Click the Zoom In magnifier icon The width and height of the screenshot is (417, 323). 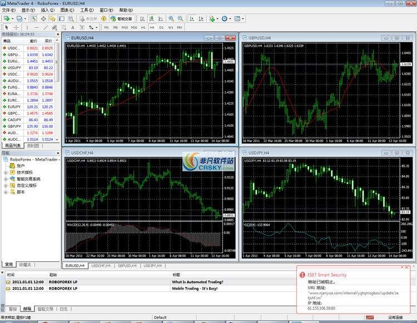tap(171, 18)
